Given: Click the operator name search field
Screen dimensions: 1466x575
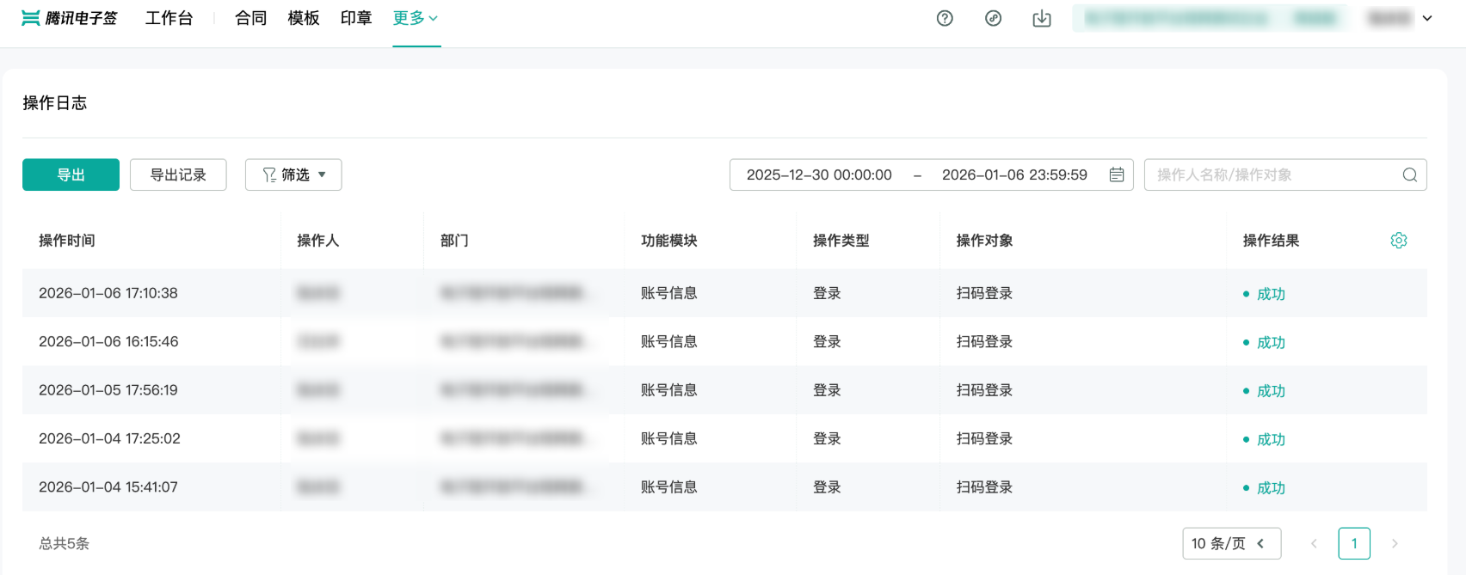Looking at the screenshot, I should coord(1273,174).
